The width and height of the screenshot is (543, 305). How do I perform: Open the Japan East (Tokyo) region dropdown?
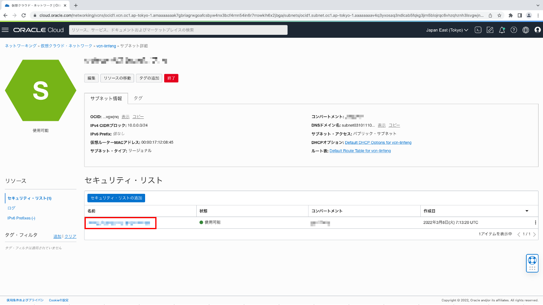[447, 29]
